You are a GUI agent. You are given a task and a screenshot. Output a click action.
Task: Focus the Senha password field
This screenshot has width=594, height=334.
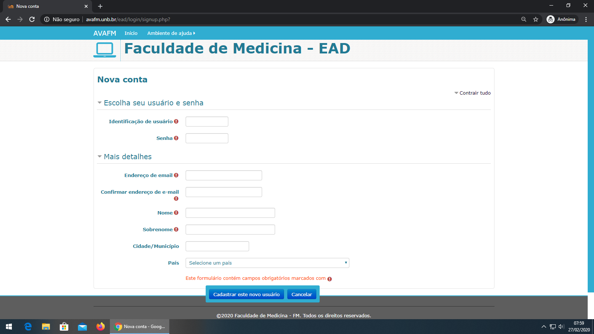[x=207, y=138]
